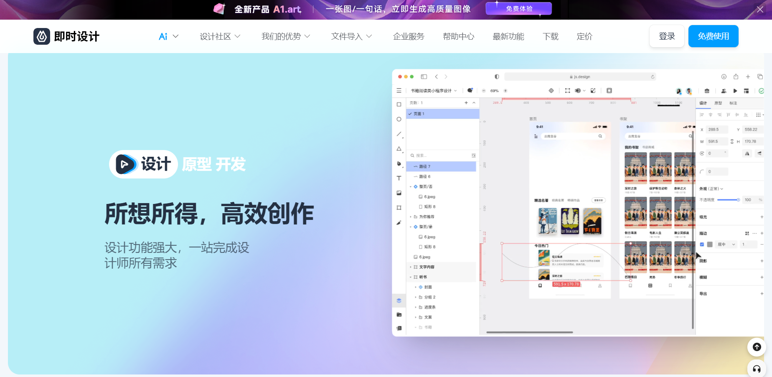Select the triangle shape tool
Viewport: 772px width, 377px height.
click(399, 149)
